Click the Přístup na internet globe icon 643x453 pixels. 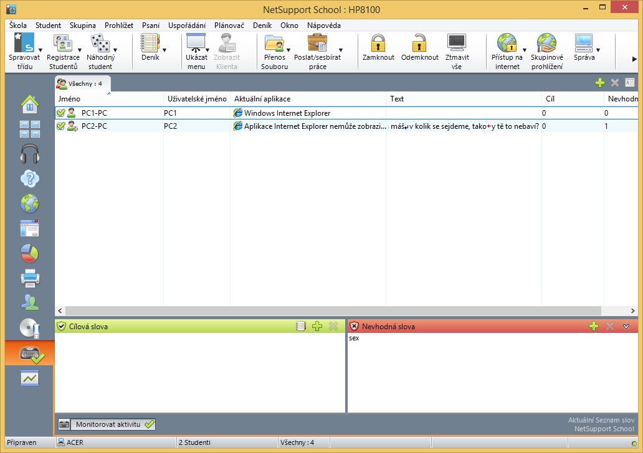click(507, 43)
